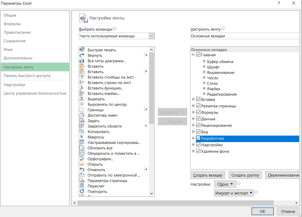
Task: Click the Создать группу button
Action: pos(245,175)
